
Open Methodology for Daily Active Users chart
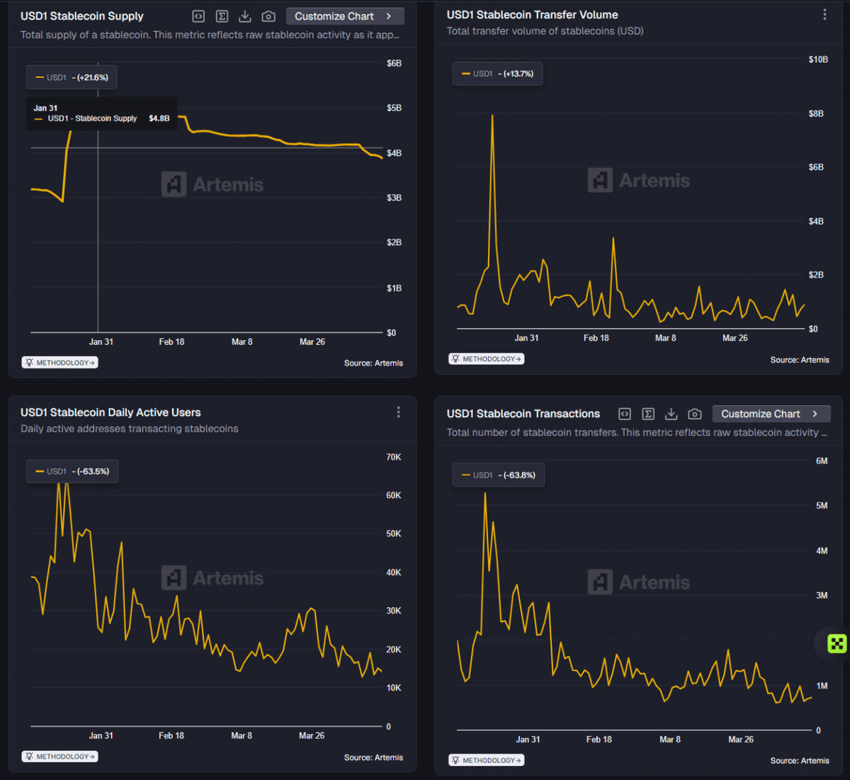59,757
